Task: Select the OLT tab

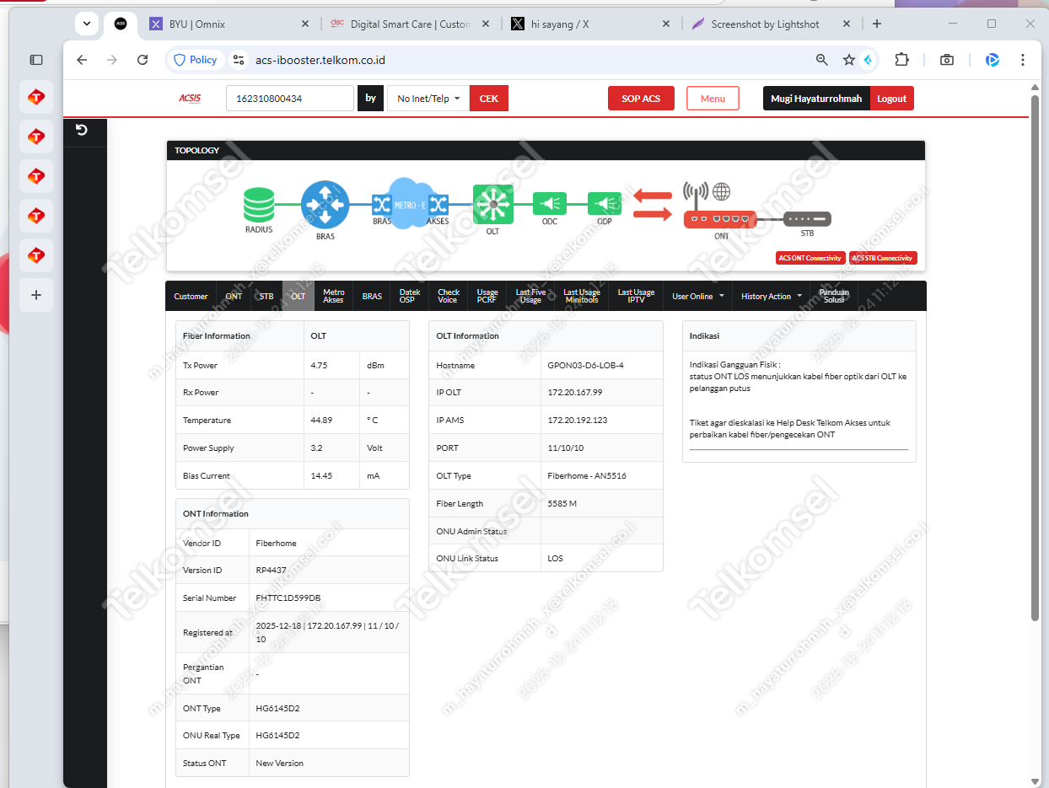Action: [299, 296]
